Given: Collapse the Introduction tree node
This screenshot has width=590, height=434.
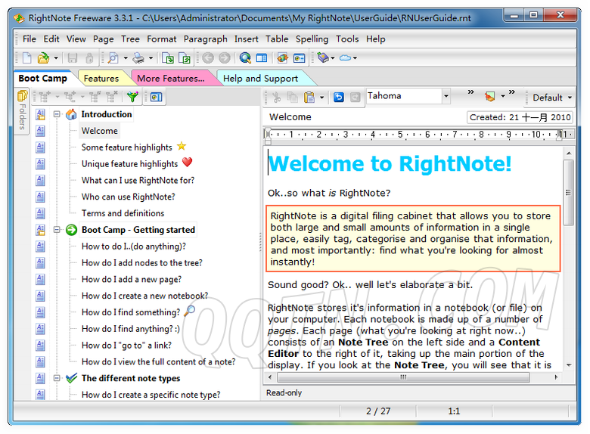Looking at the screenshot, I should pyautogui.click(x=57, y=115).
